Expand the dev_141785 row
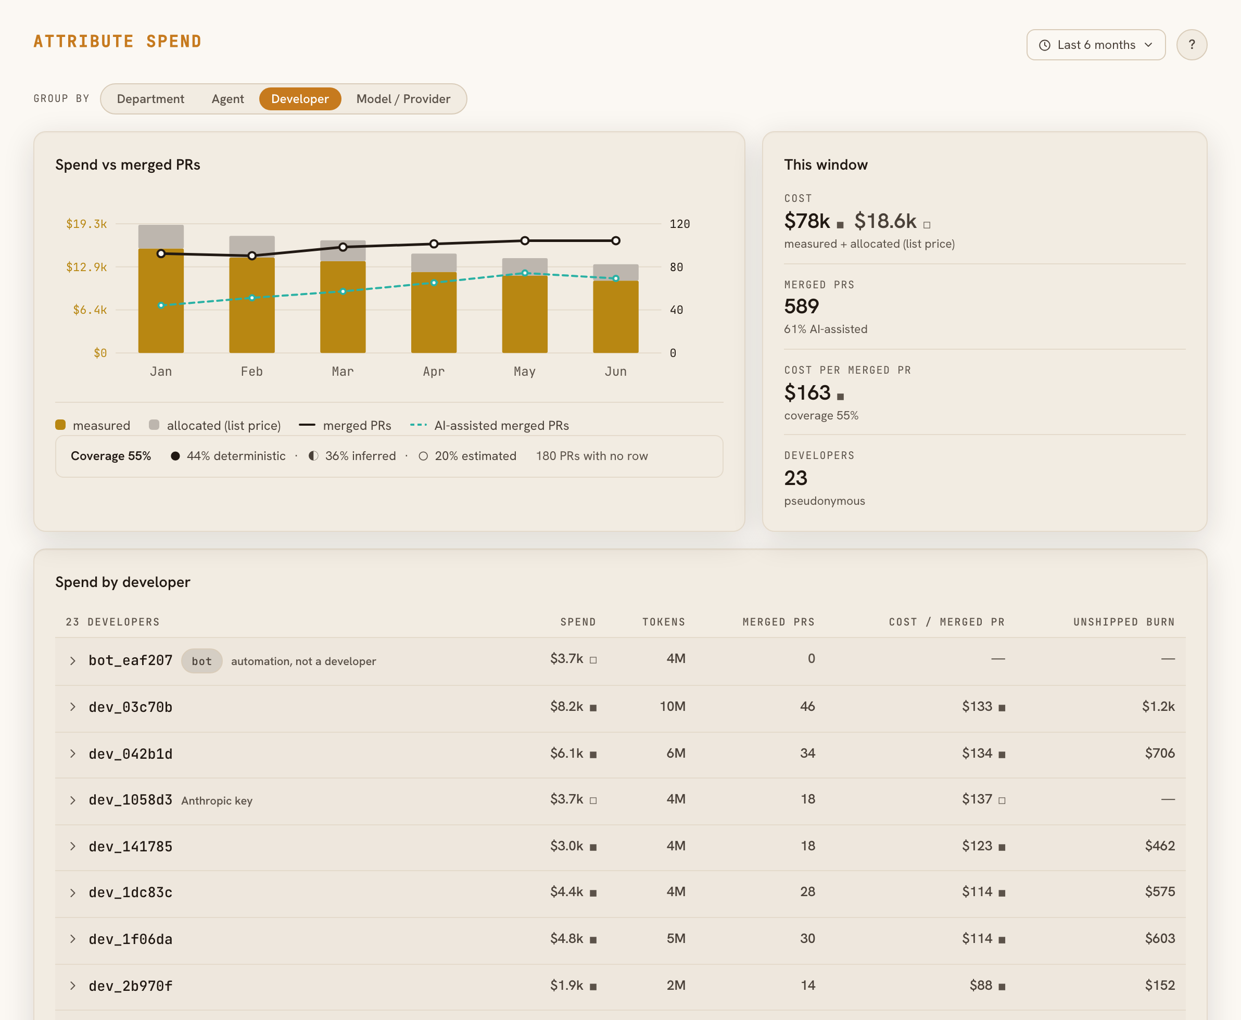Screen dimensions: 1241x1020 (72, 846)
